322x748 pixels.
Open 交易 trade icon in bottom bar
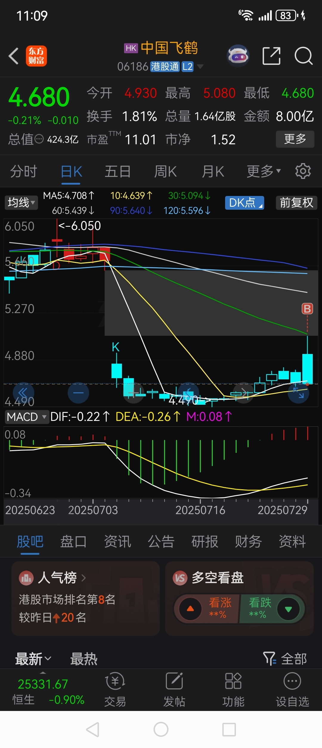(115, 681)
